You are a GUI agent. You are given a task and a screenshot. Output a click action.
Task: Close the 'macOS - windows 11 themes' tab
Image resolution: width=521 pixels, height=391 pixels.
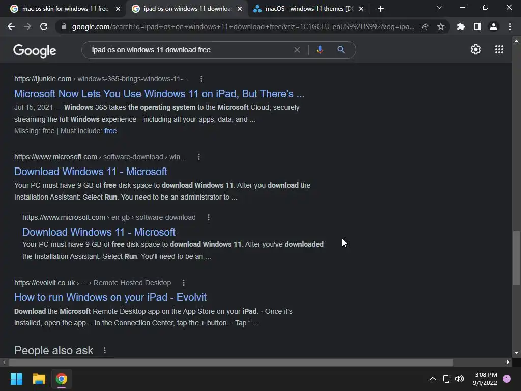coord(361,9)
